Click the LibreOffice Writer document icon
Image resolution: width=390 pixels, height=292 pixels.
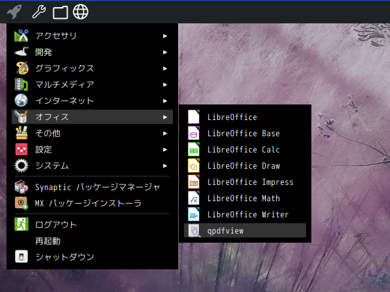194,214
